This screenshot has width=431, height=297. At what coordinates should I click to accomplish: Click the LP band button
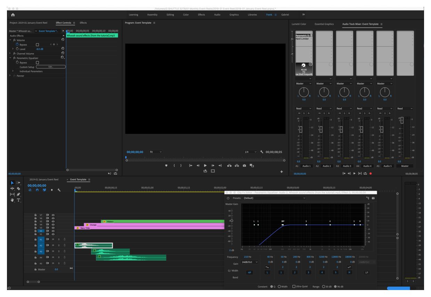pos(366,273)
